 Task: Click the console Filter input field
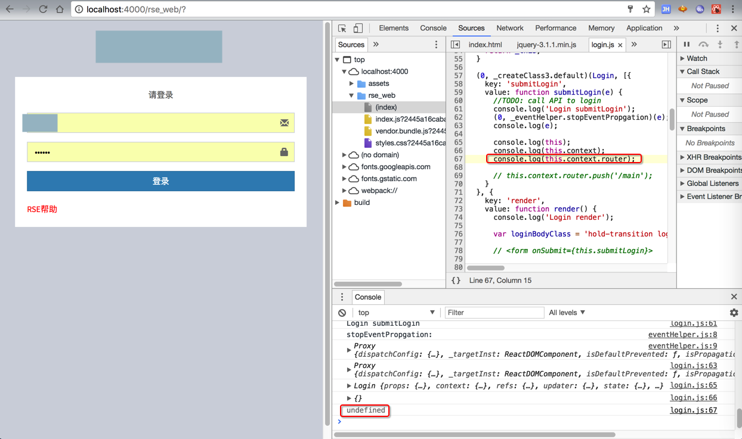pos(494,313)
